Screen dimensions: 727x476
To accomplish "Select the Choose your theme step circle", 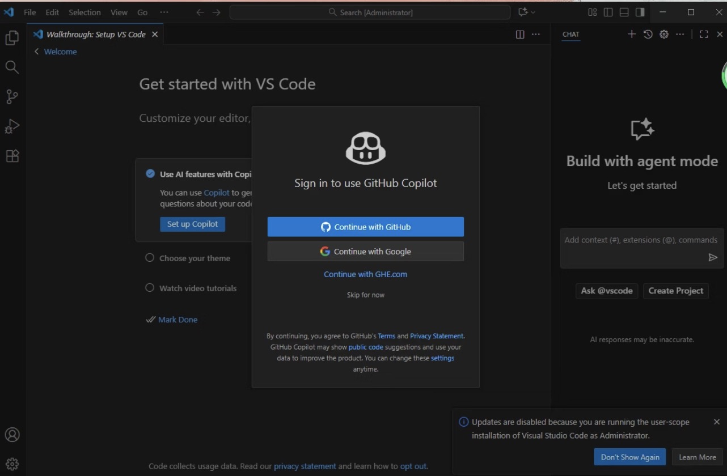I will [x=150, y=258].
